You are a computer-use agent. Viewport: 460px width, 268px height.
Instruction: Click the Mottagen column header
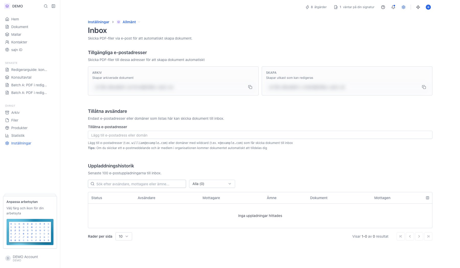tap(382, 198)
